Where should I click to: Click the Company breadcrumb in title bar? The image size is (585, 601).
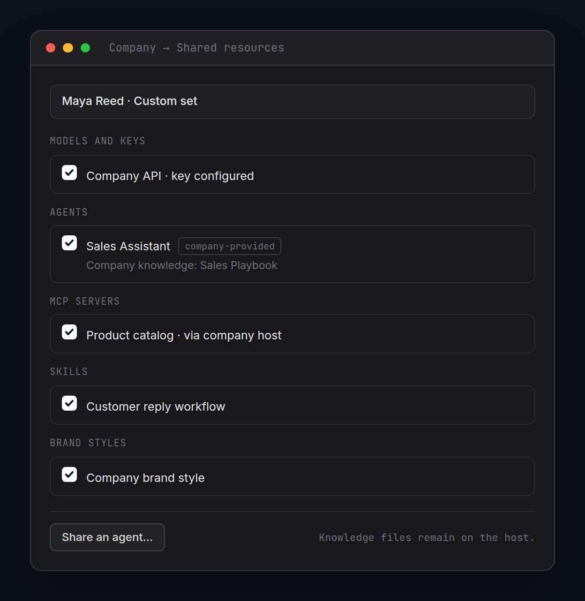click(133, 48)
